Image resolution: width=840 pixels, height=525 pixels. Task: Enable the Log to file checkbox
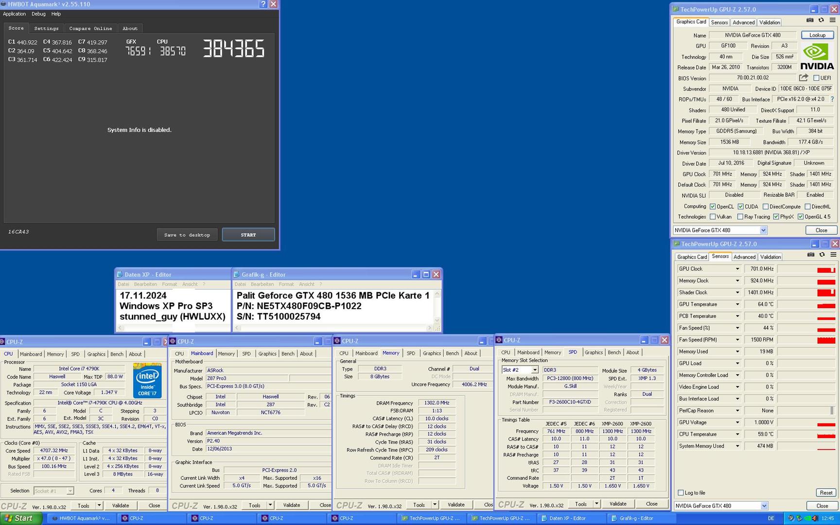[681, 493]
